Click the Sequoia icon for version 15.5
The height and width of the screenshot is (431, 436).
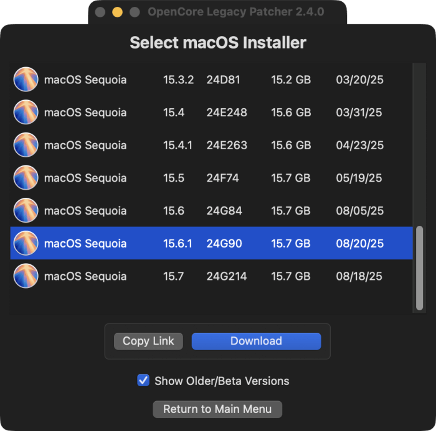click(26, 178)
